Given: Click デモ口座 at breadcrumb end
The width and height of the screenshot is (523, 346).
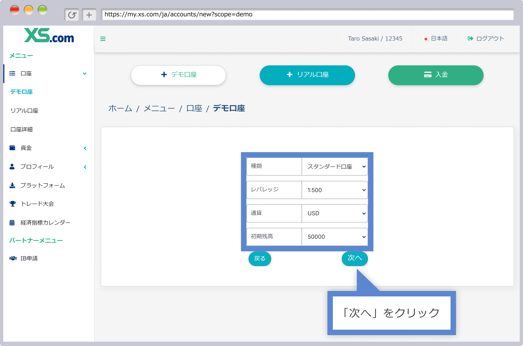Looking at the screenshot, I should (229, 108).
